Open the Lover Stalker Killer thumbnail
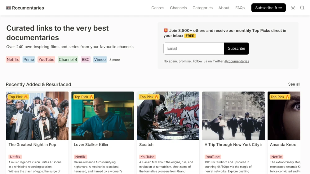 [103, 116]
